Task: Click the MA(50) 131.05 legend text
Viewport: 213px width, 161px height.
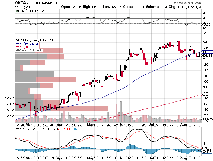Action: click(x=29, y=44)
